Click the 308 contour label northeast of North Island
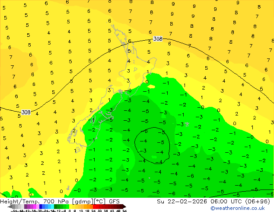 (x=158, y=39)
